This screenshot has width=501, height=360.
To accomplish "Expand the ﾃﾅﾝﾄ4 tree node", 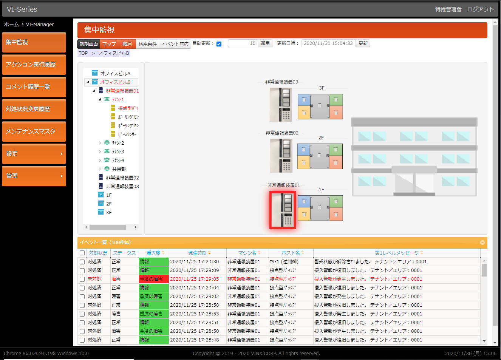I will [x=100, y=160].
